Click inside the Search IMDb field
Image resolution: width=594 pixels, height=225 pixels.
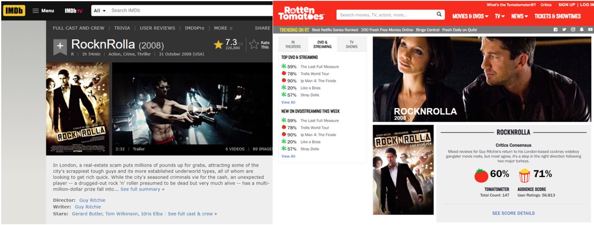coord(191,11)
